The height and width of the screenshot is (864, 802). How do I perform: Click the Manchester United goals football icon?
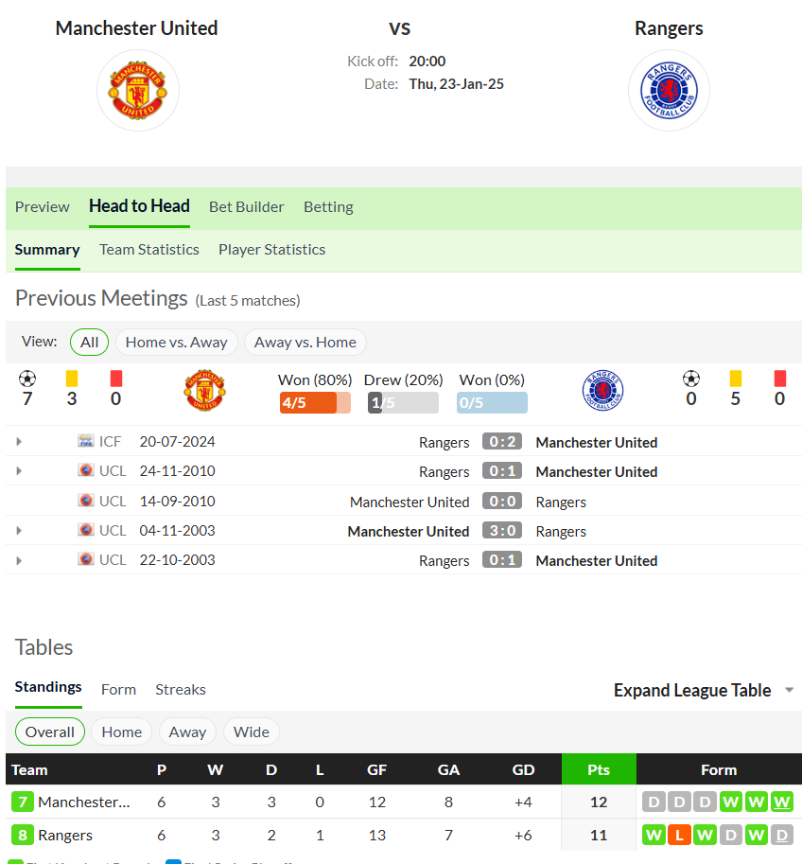click(x=27, y=379)
